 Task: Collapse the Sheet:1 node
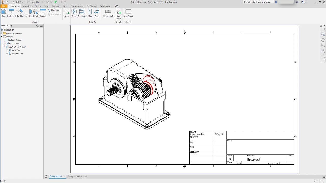(2, 37)
